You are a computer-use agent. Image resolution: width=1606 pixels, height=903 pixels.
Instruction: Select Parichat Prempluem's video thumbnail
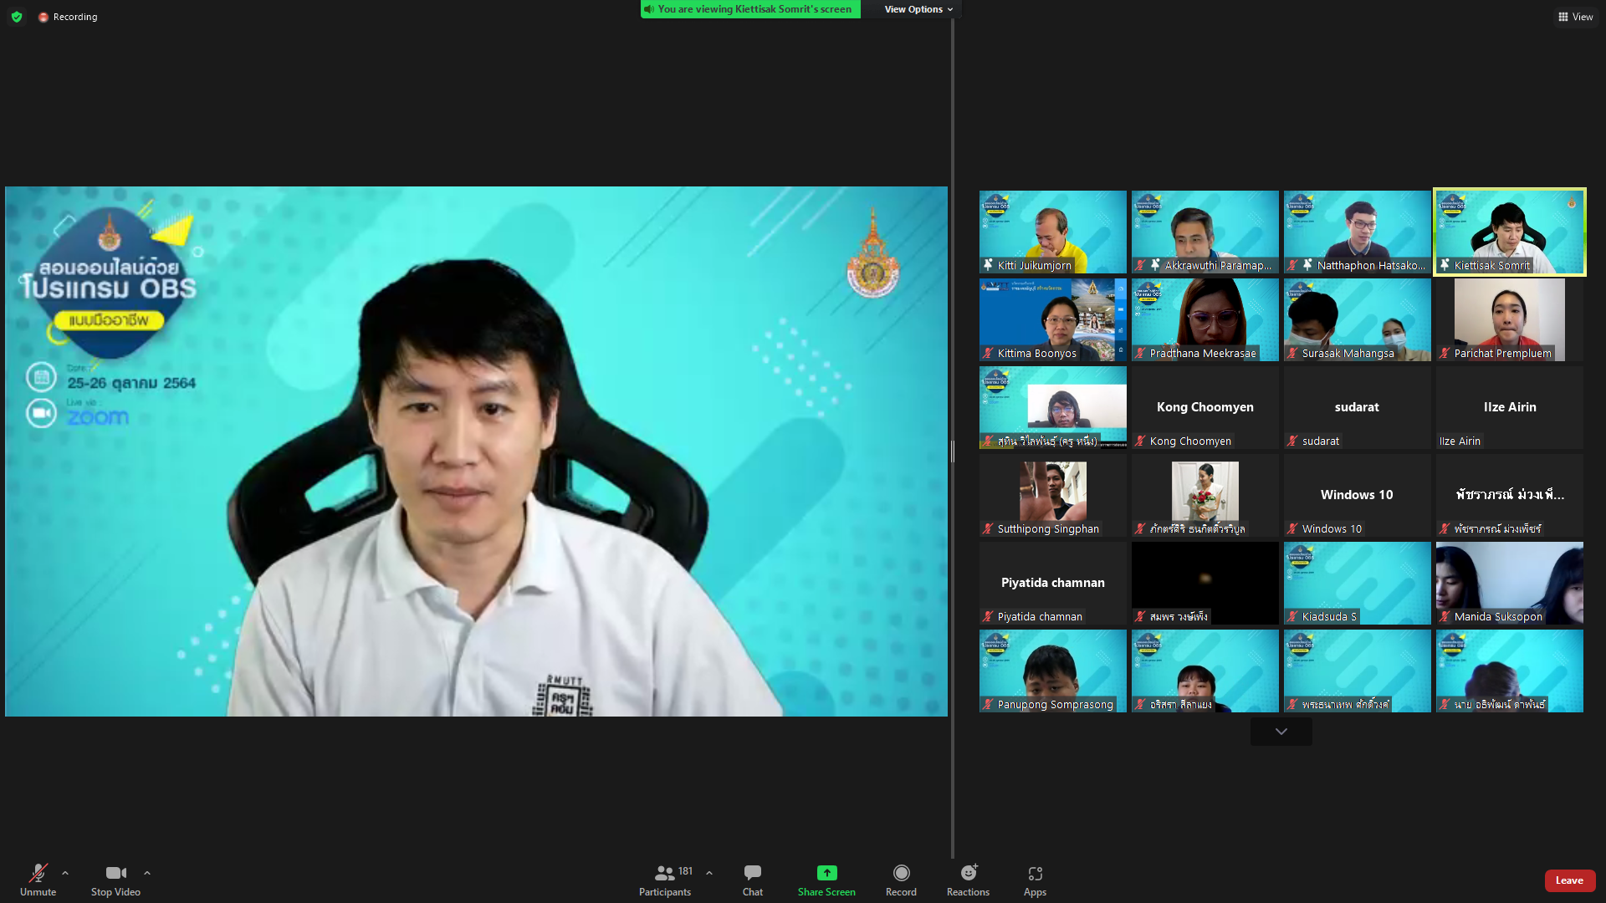pyautogui.click(x=1509, y=320)
